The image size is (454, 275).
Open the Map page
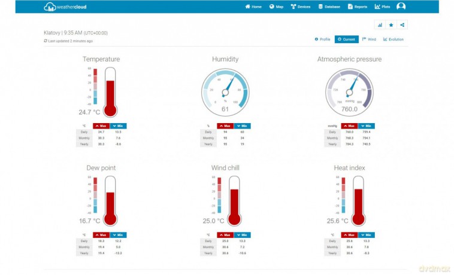pyautogui.click(x=276, y=7)
